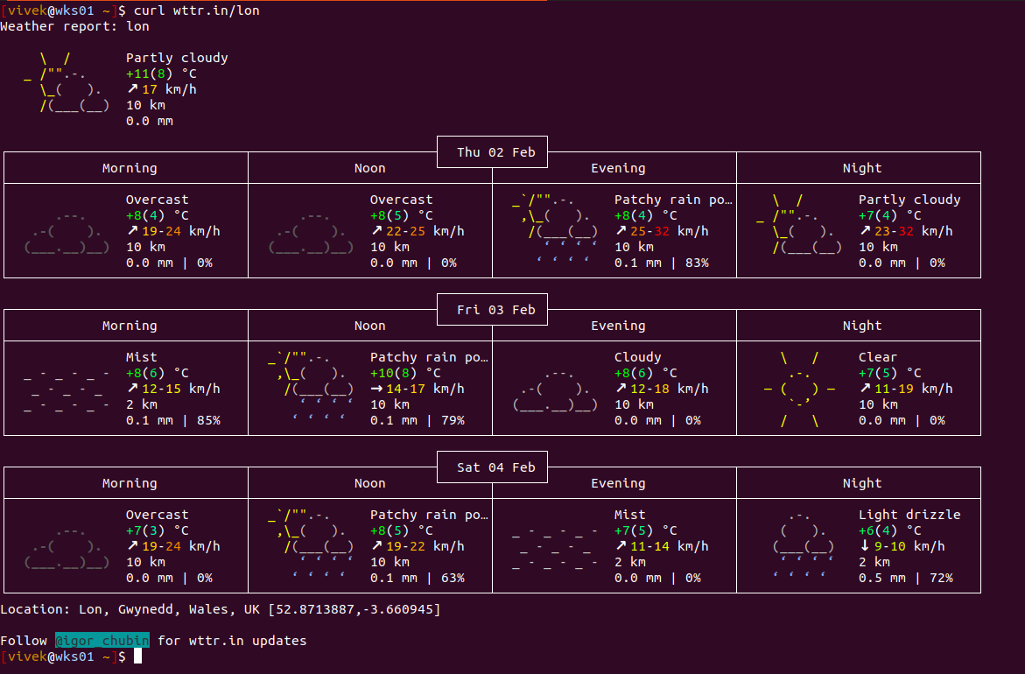Click Saturday night's Light drizzle icon
Viewport: 1025px width, 674px height.
[x=802, y=546]
